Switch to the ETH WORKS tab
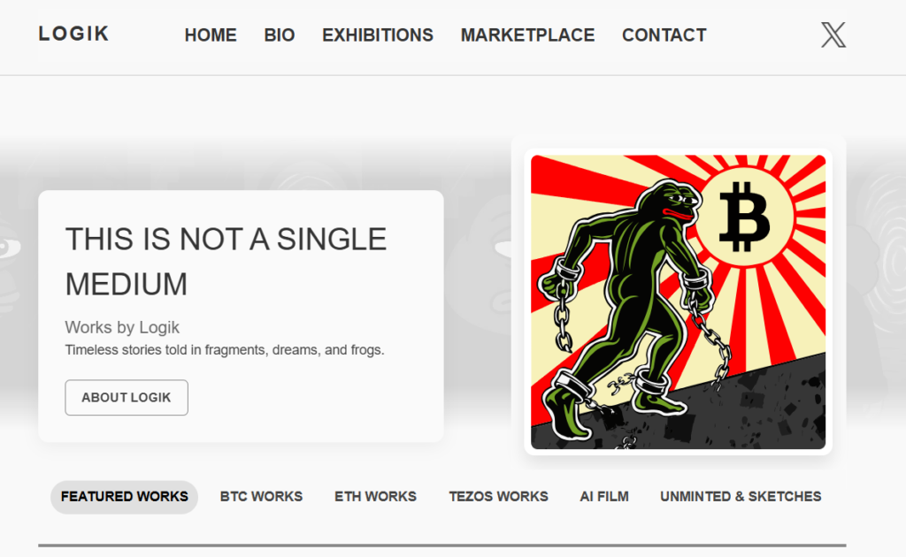The image size is (906, 557). (x=375, y=497)
